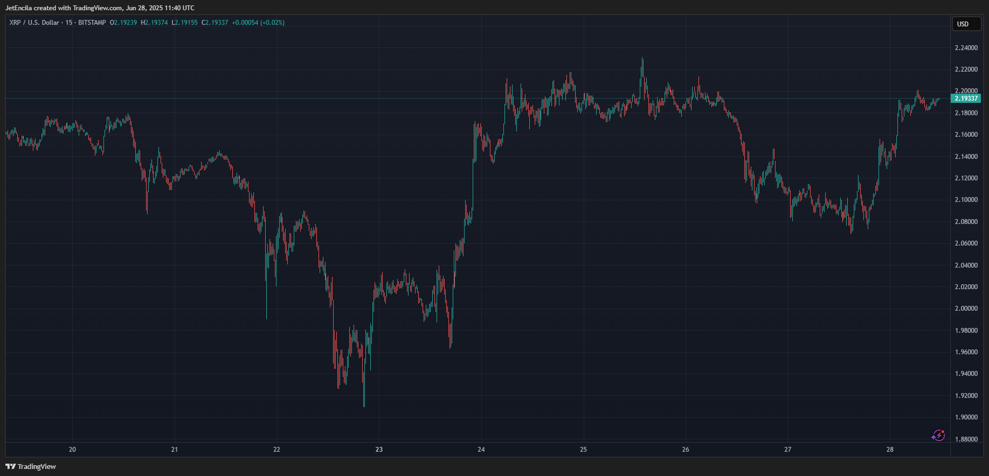Click the close value C2.19337
This screenshot has height=476, width=989.
(x=215, y=23)
